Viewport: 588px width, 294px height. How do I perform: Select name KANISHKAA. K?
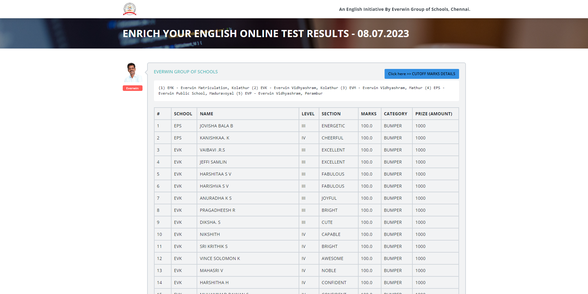tap(215, 138)
